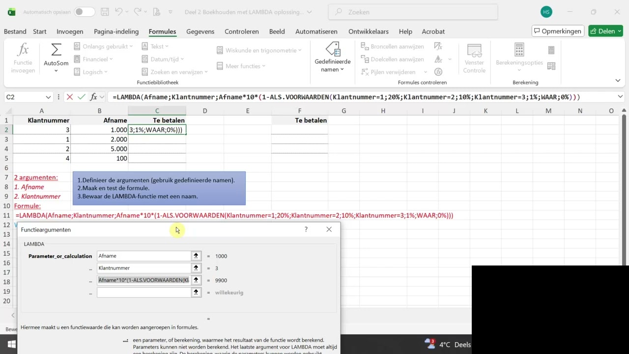629x354 pixels.
Task: Click the HS account avatar
Action: click(546, 12)
